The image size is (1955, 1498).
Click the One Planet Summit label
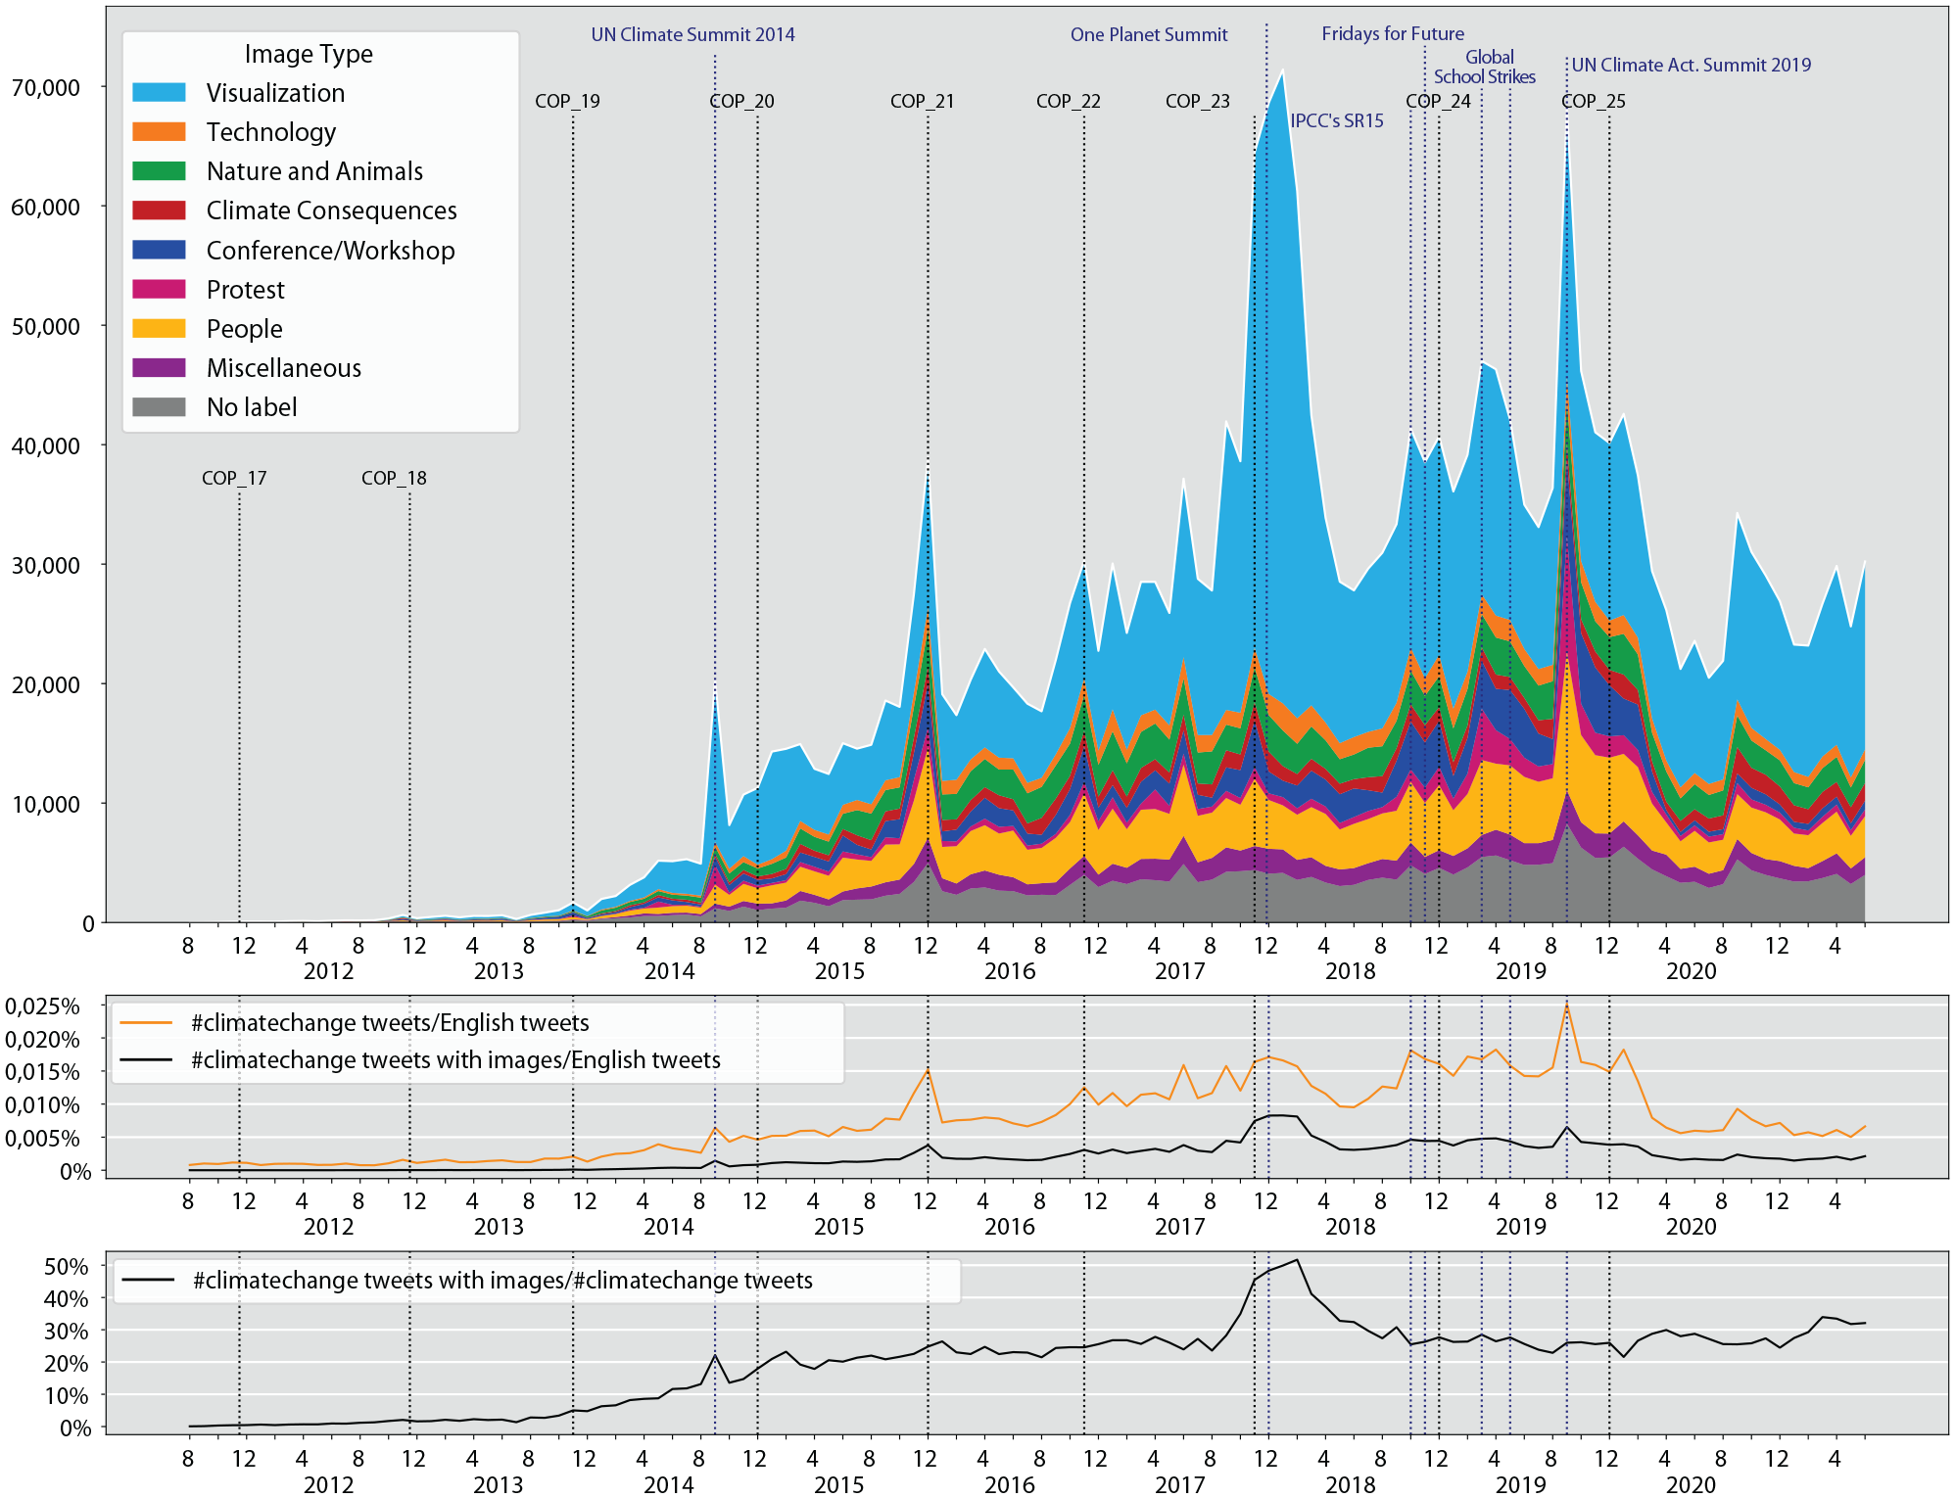pos(1149,34)
